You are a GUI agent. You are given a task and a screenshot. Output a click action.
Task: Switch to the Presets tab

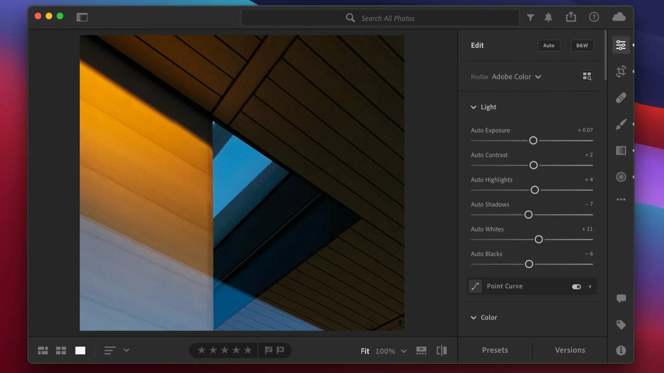pos(495,350)
